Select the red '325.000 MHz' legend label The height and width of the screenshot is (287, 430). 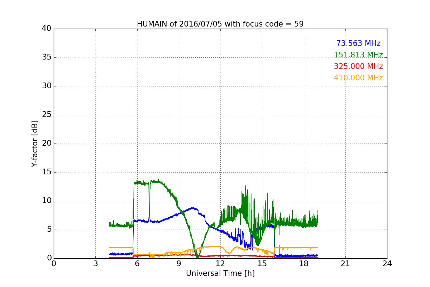[x=358, y=66]
